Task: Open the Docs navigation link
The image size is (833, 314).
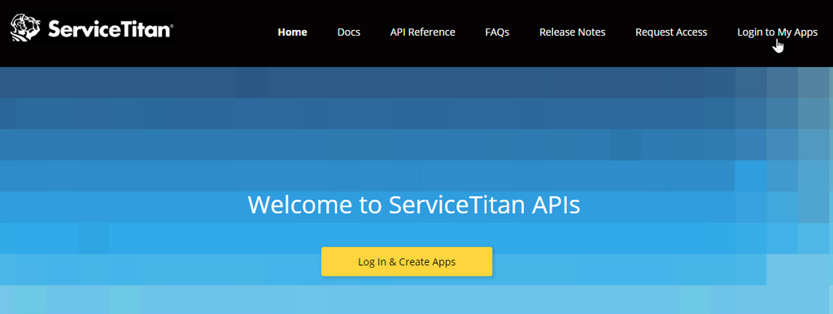Action: tap(348, 32)
